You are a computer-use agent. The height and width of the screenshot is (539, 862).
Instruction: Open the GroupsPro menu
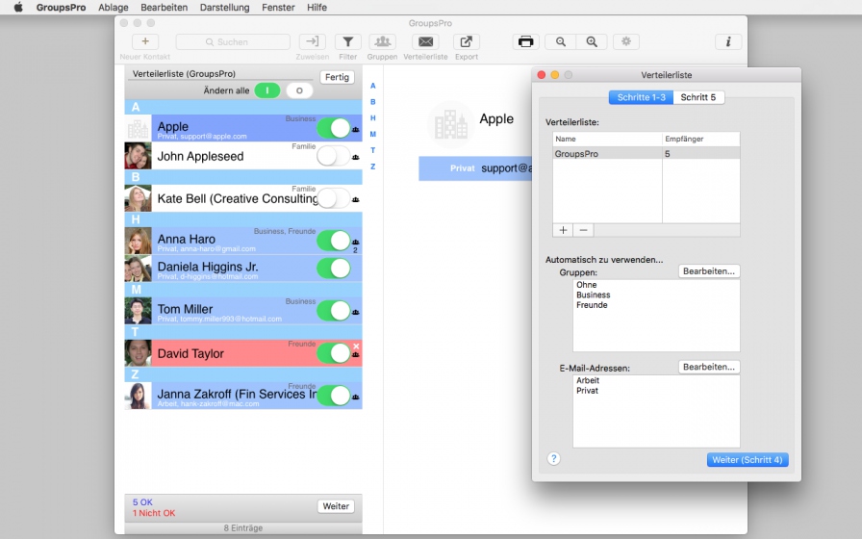tap(61, 7)
